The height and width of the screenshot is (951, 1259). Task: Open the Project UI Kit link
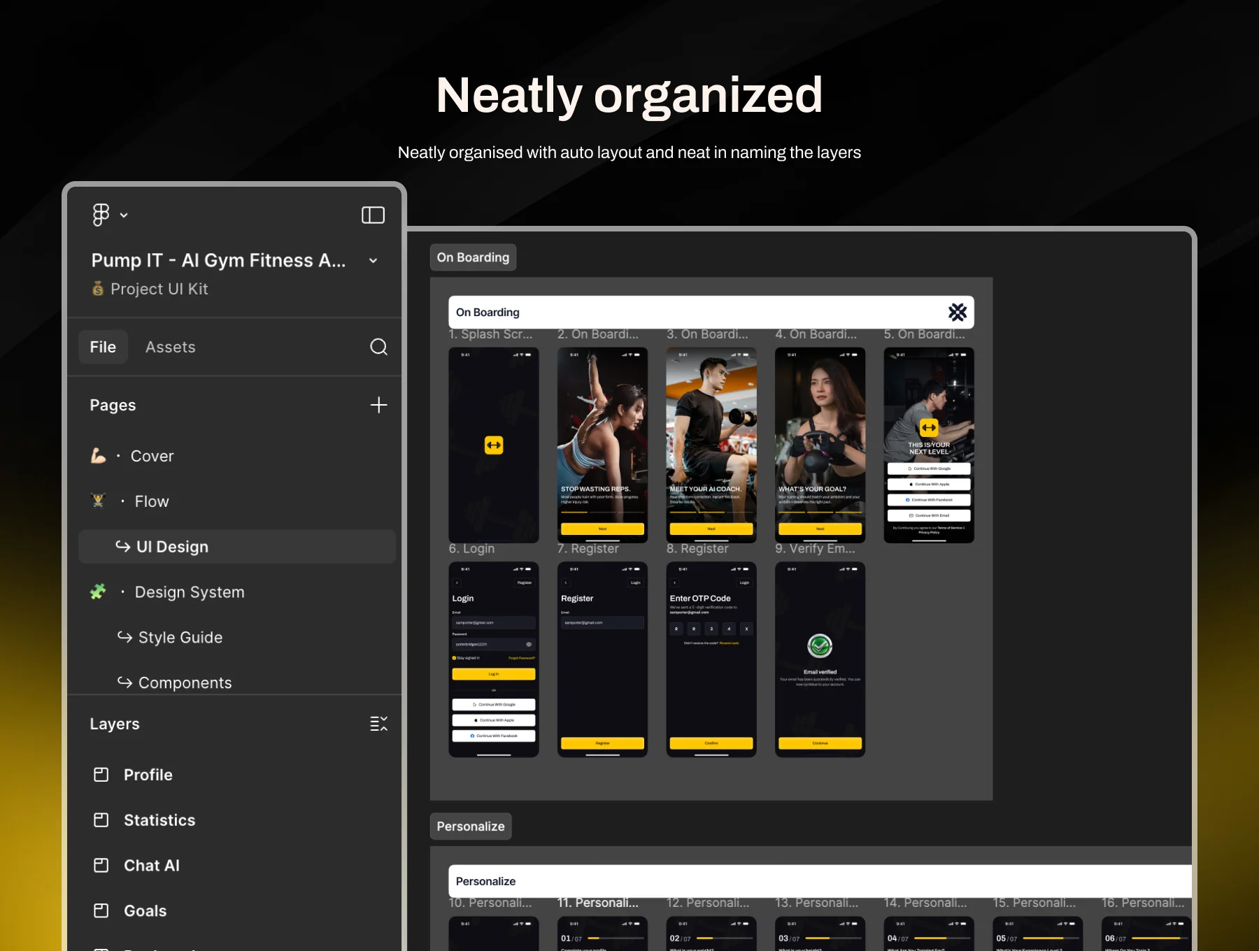(159, 289)
